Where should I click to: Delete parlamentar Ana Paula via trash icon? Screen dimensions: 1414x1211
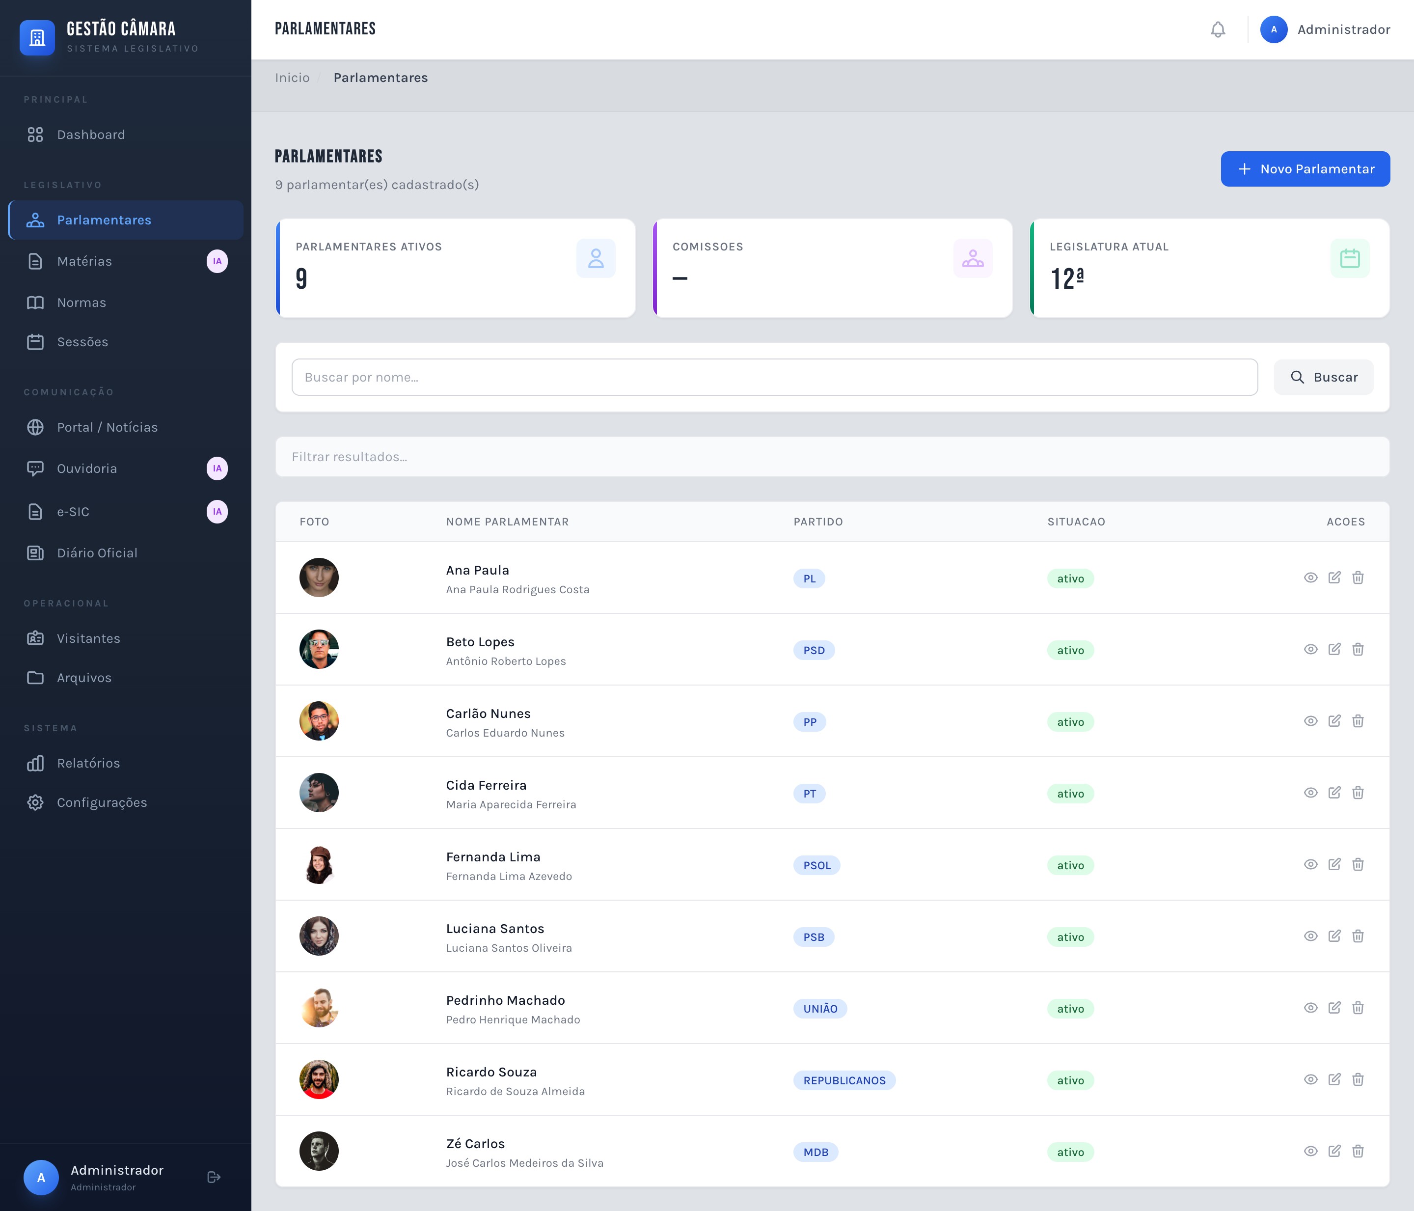coord(1358,578)
